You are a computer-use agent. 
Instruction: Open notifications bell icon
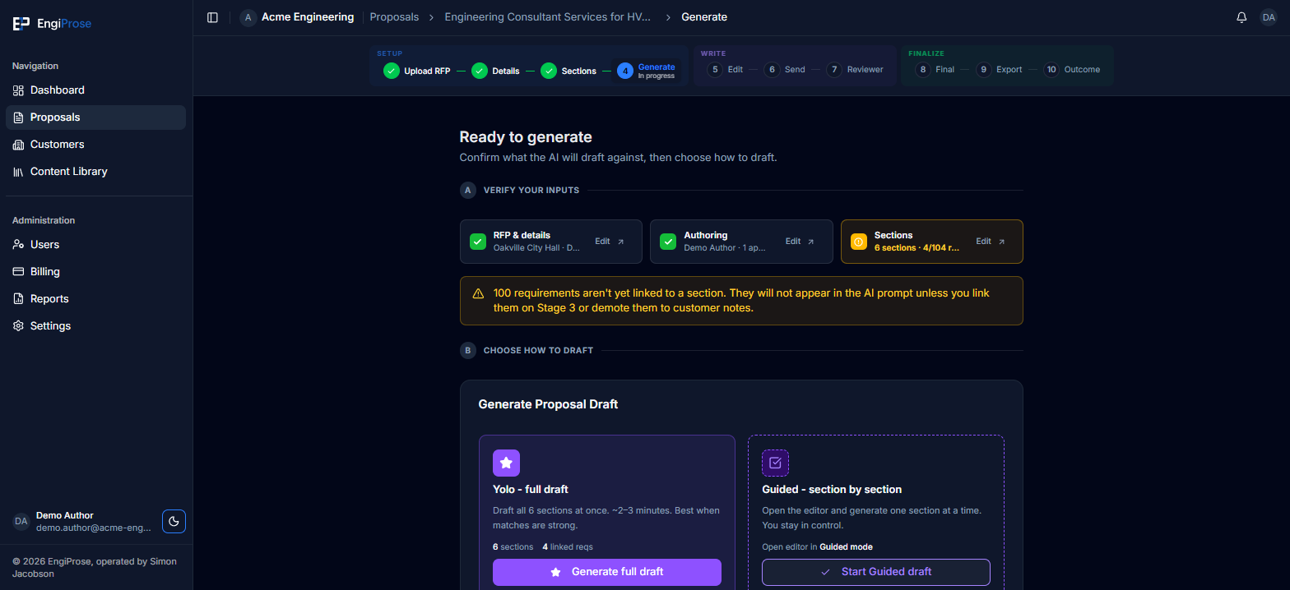[x=1241, y=17]
